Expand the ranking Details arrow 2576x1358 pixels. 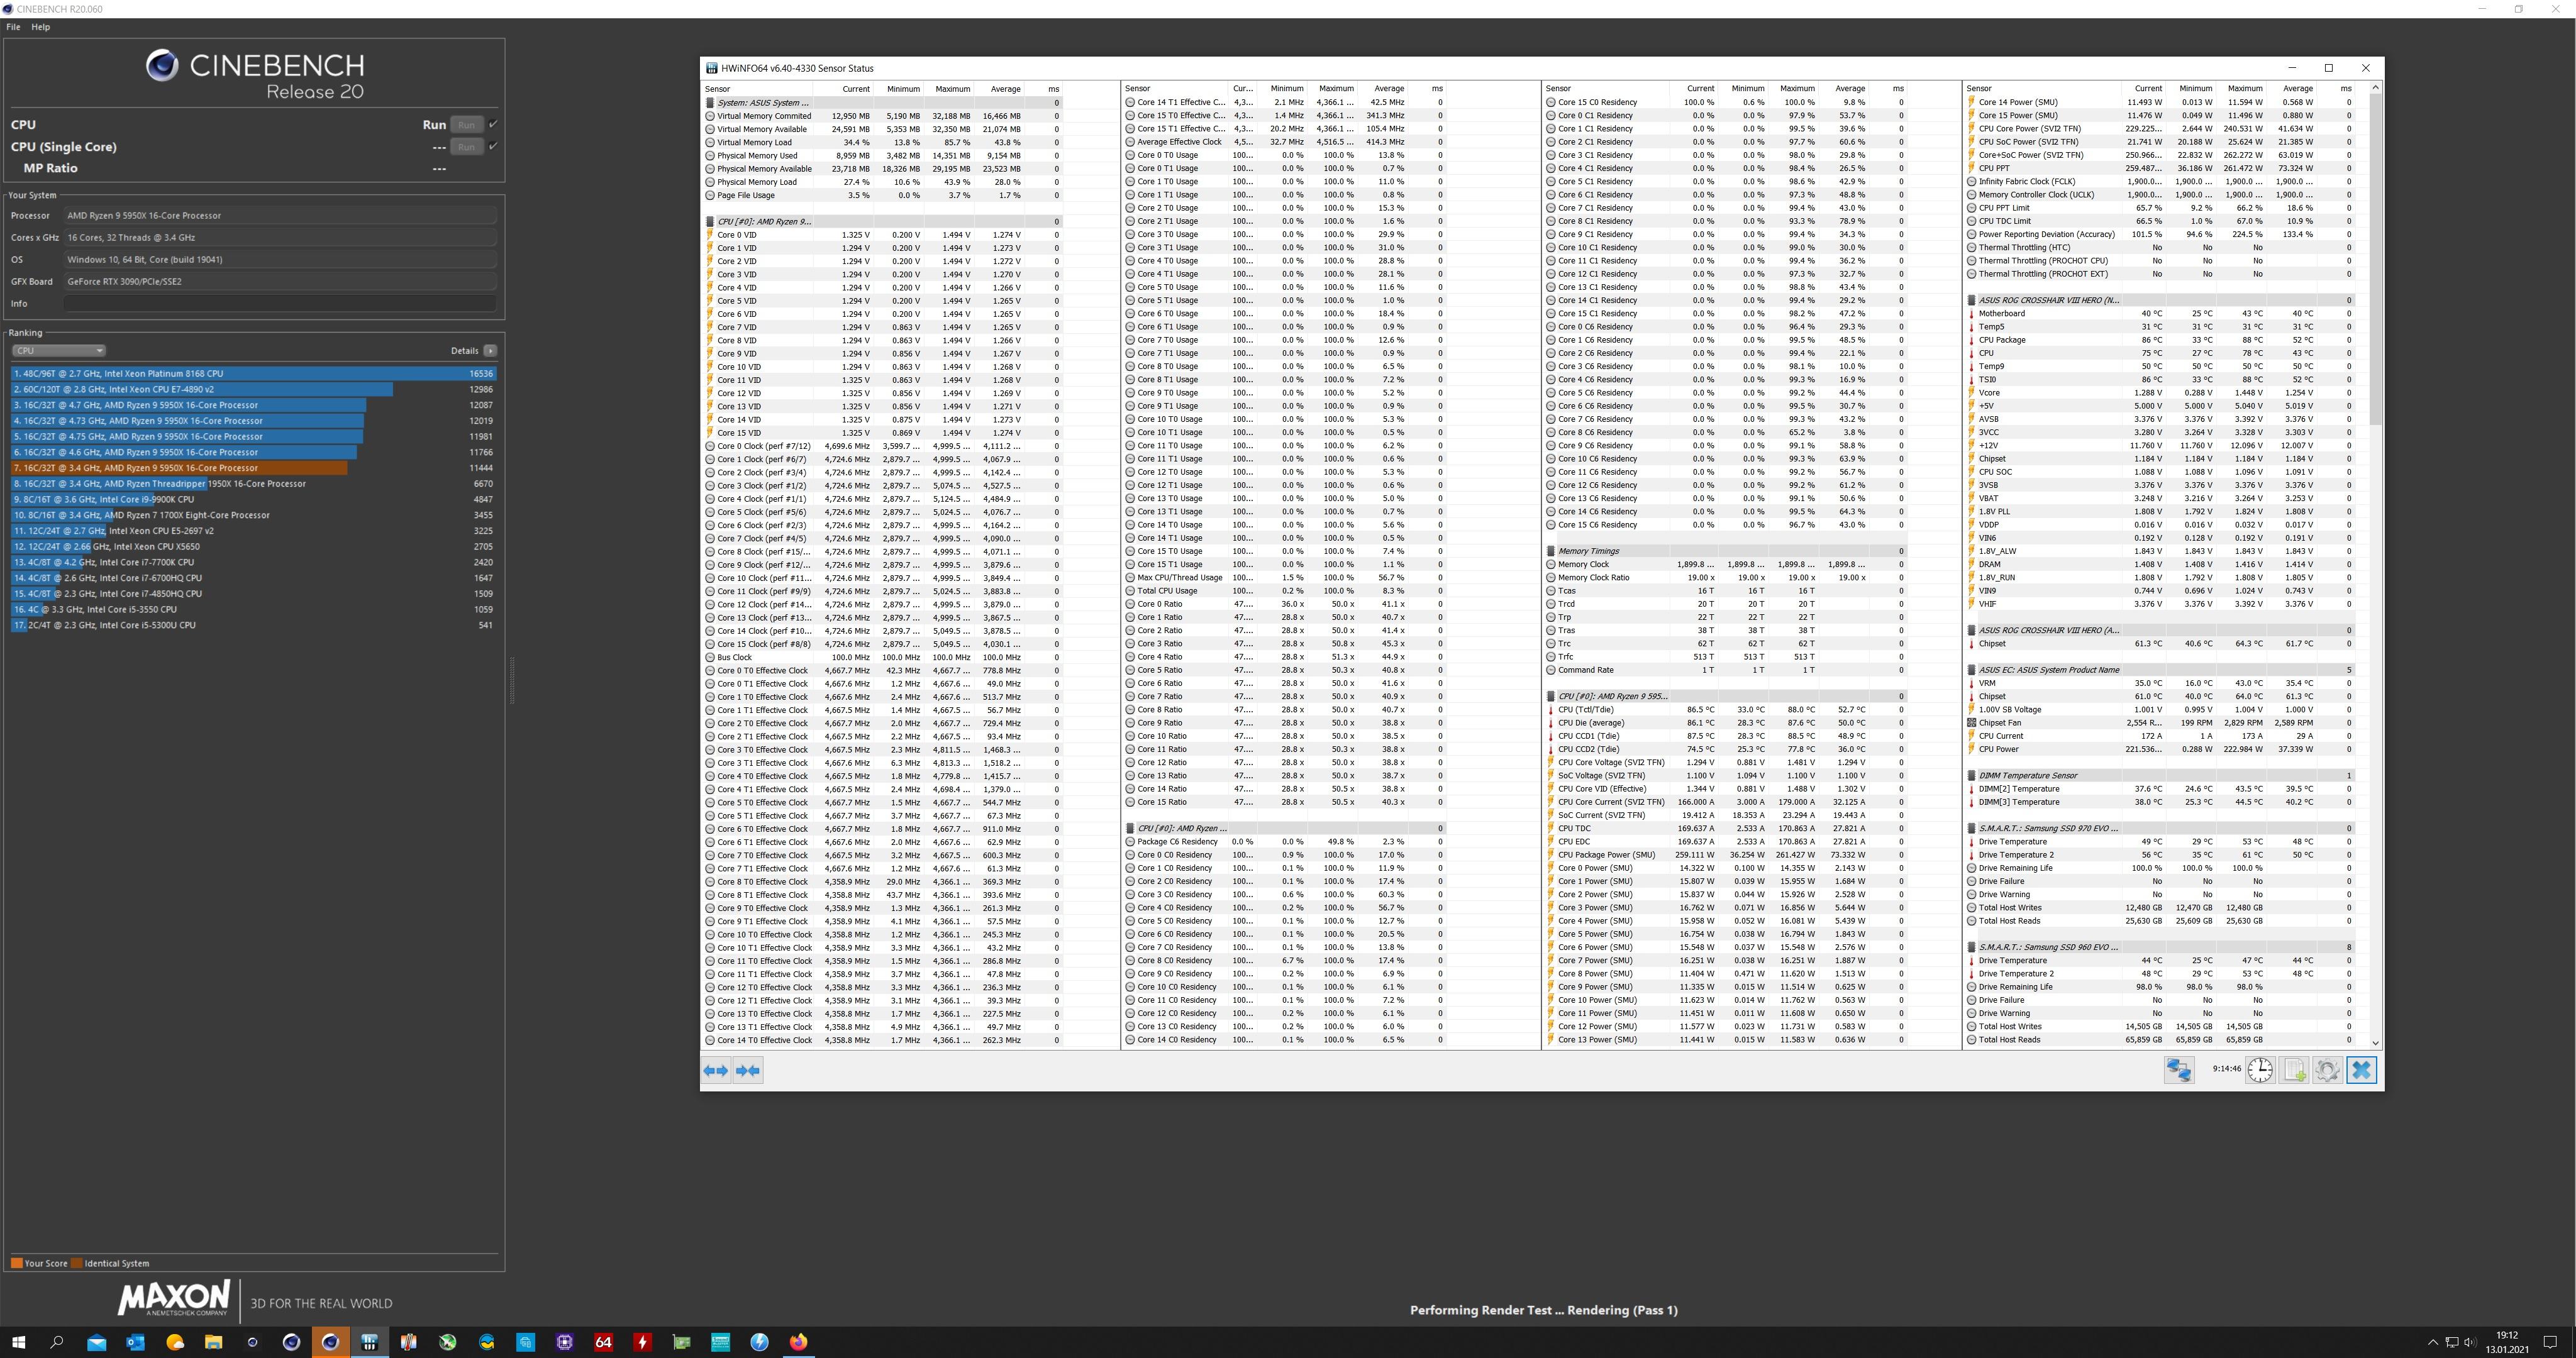[x=490, y=351]
